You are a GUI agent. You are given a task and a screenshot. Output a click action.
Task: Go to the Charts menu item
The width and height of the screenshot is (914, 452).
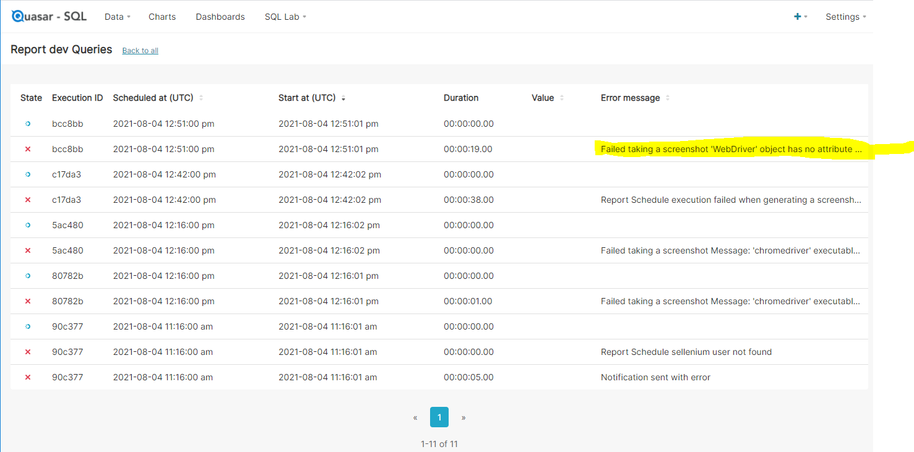(x=162, y=17)
